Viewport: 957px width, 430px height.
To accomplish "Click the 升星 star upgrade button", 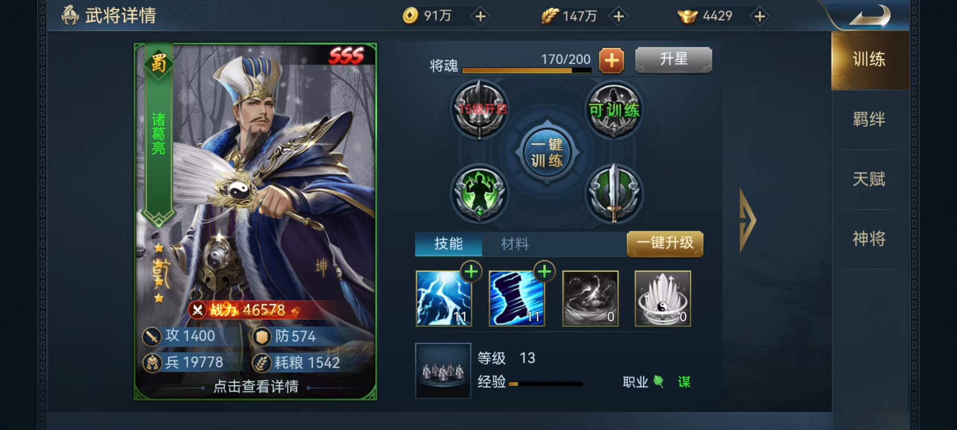I will click(x=673, y=60).
